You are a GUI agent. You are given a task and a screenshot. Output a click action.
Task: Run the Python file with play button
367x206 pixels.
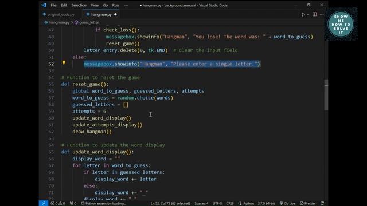tap(303, 14)
